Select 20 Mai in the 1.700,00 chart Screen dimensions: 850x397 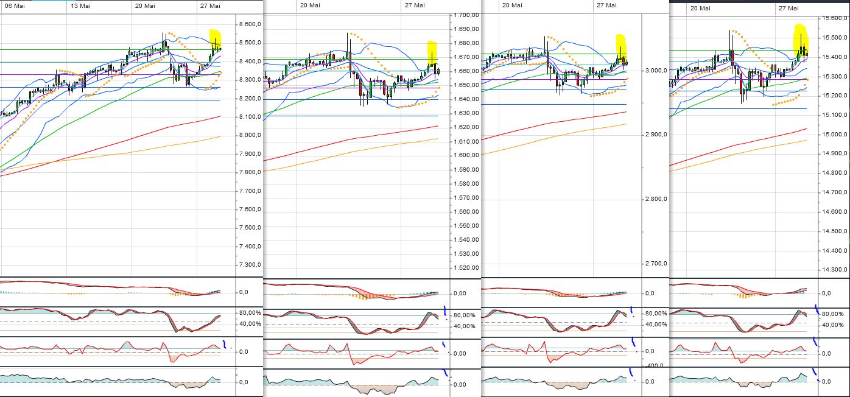310,5
